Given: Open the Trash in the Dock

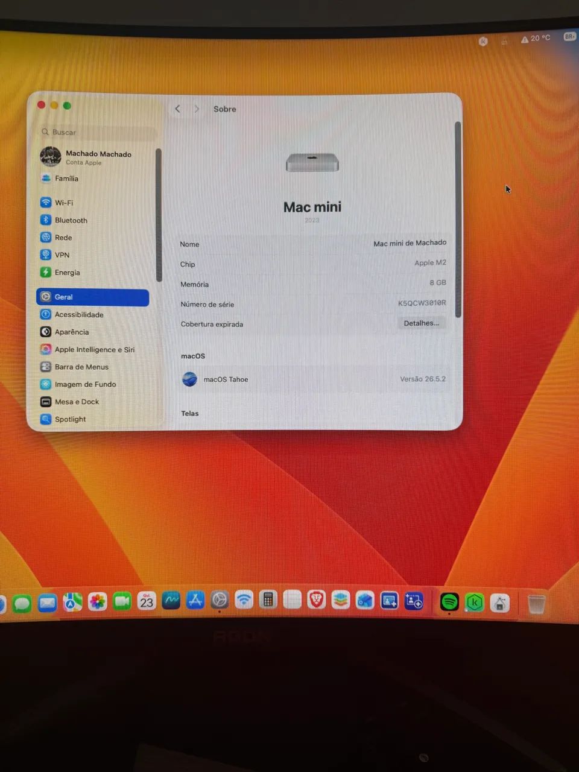Looking at the screenshot, I should pos(536,604).
